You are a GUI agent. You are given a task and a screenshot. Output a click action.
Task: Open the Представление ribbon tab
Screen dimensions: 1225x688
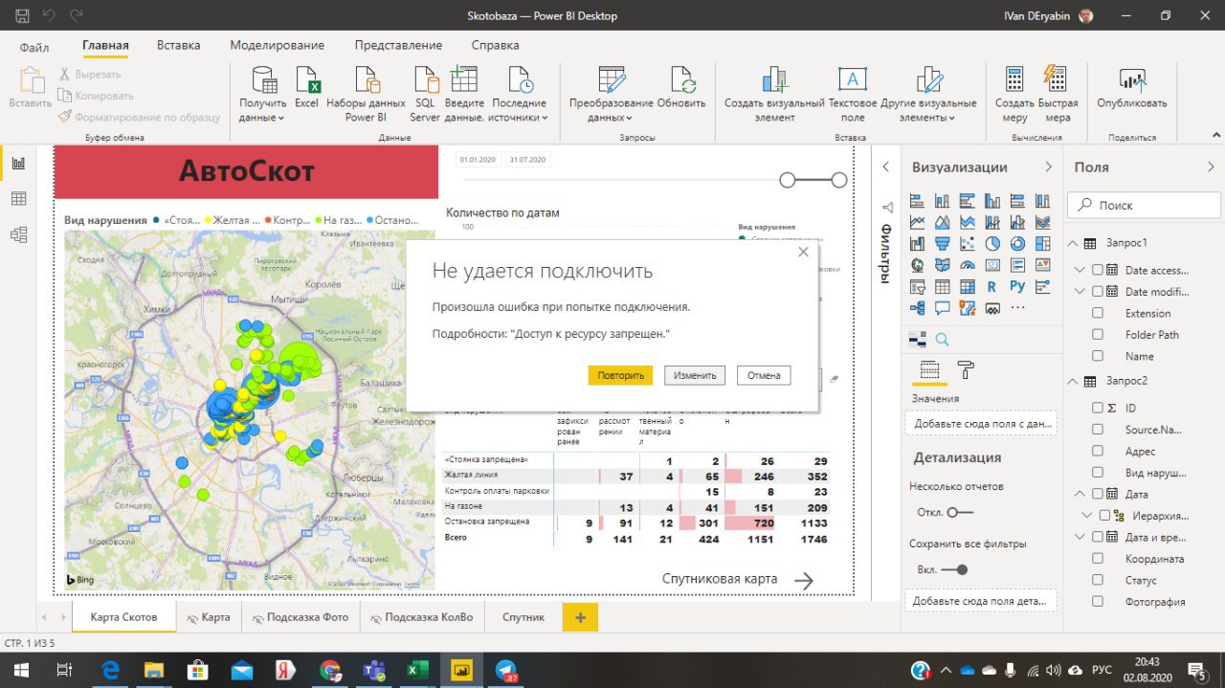pos(398,45)
